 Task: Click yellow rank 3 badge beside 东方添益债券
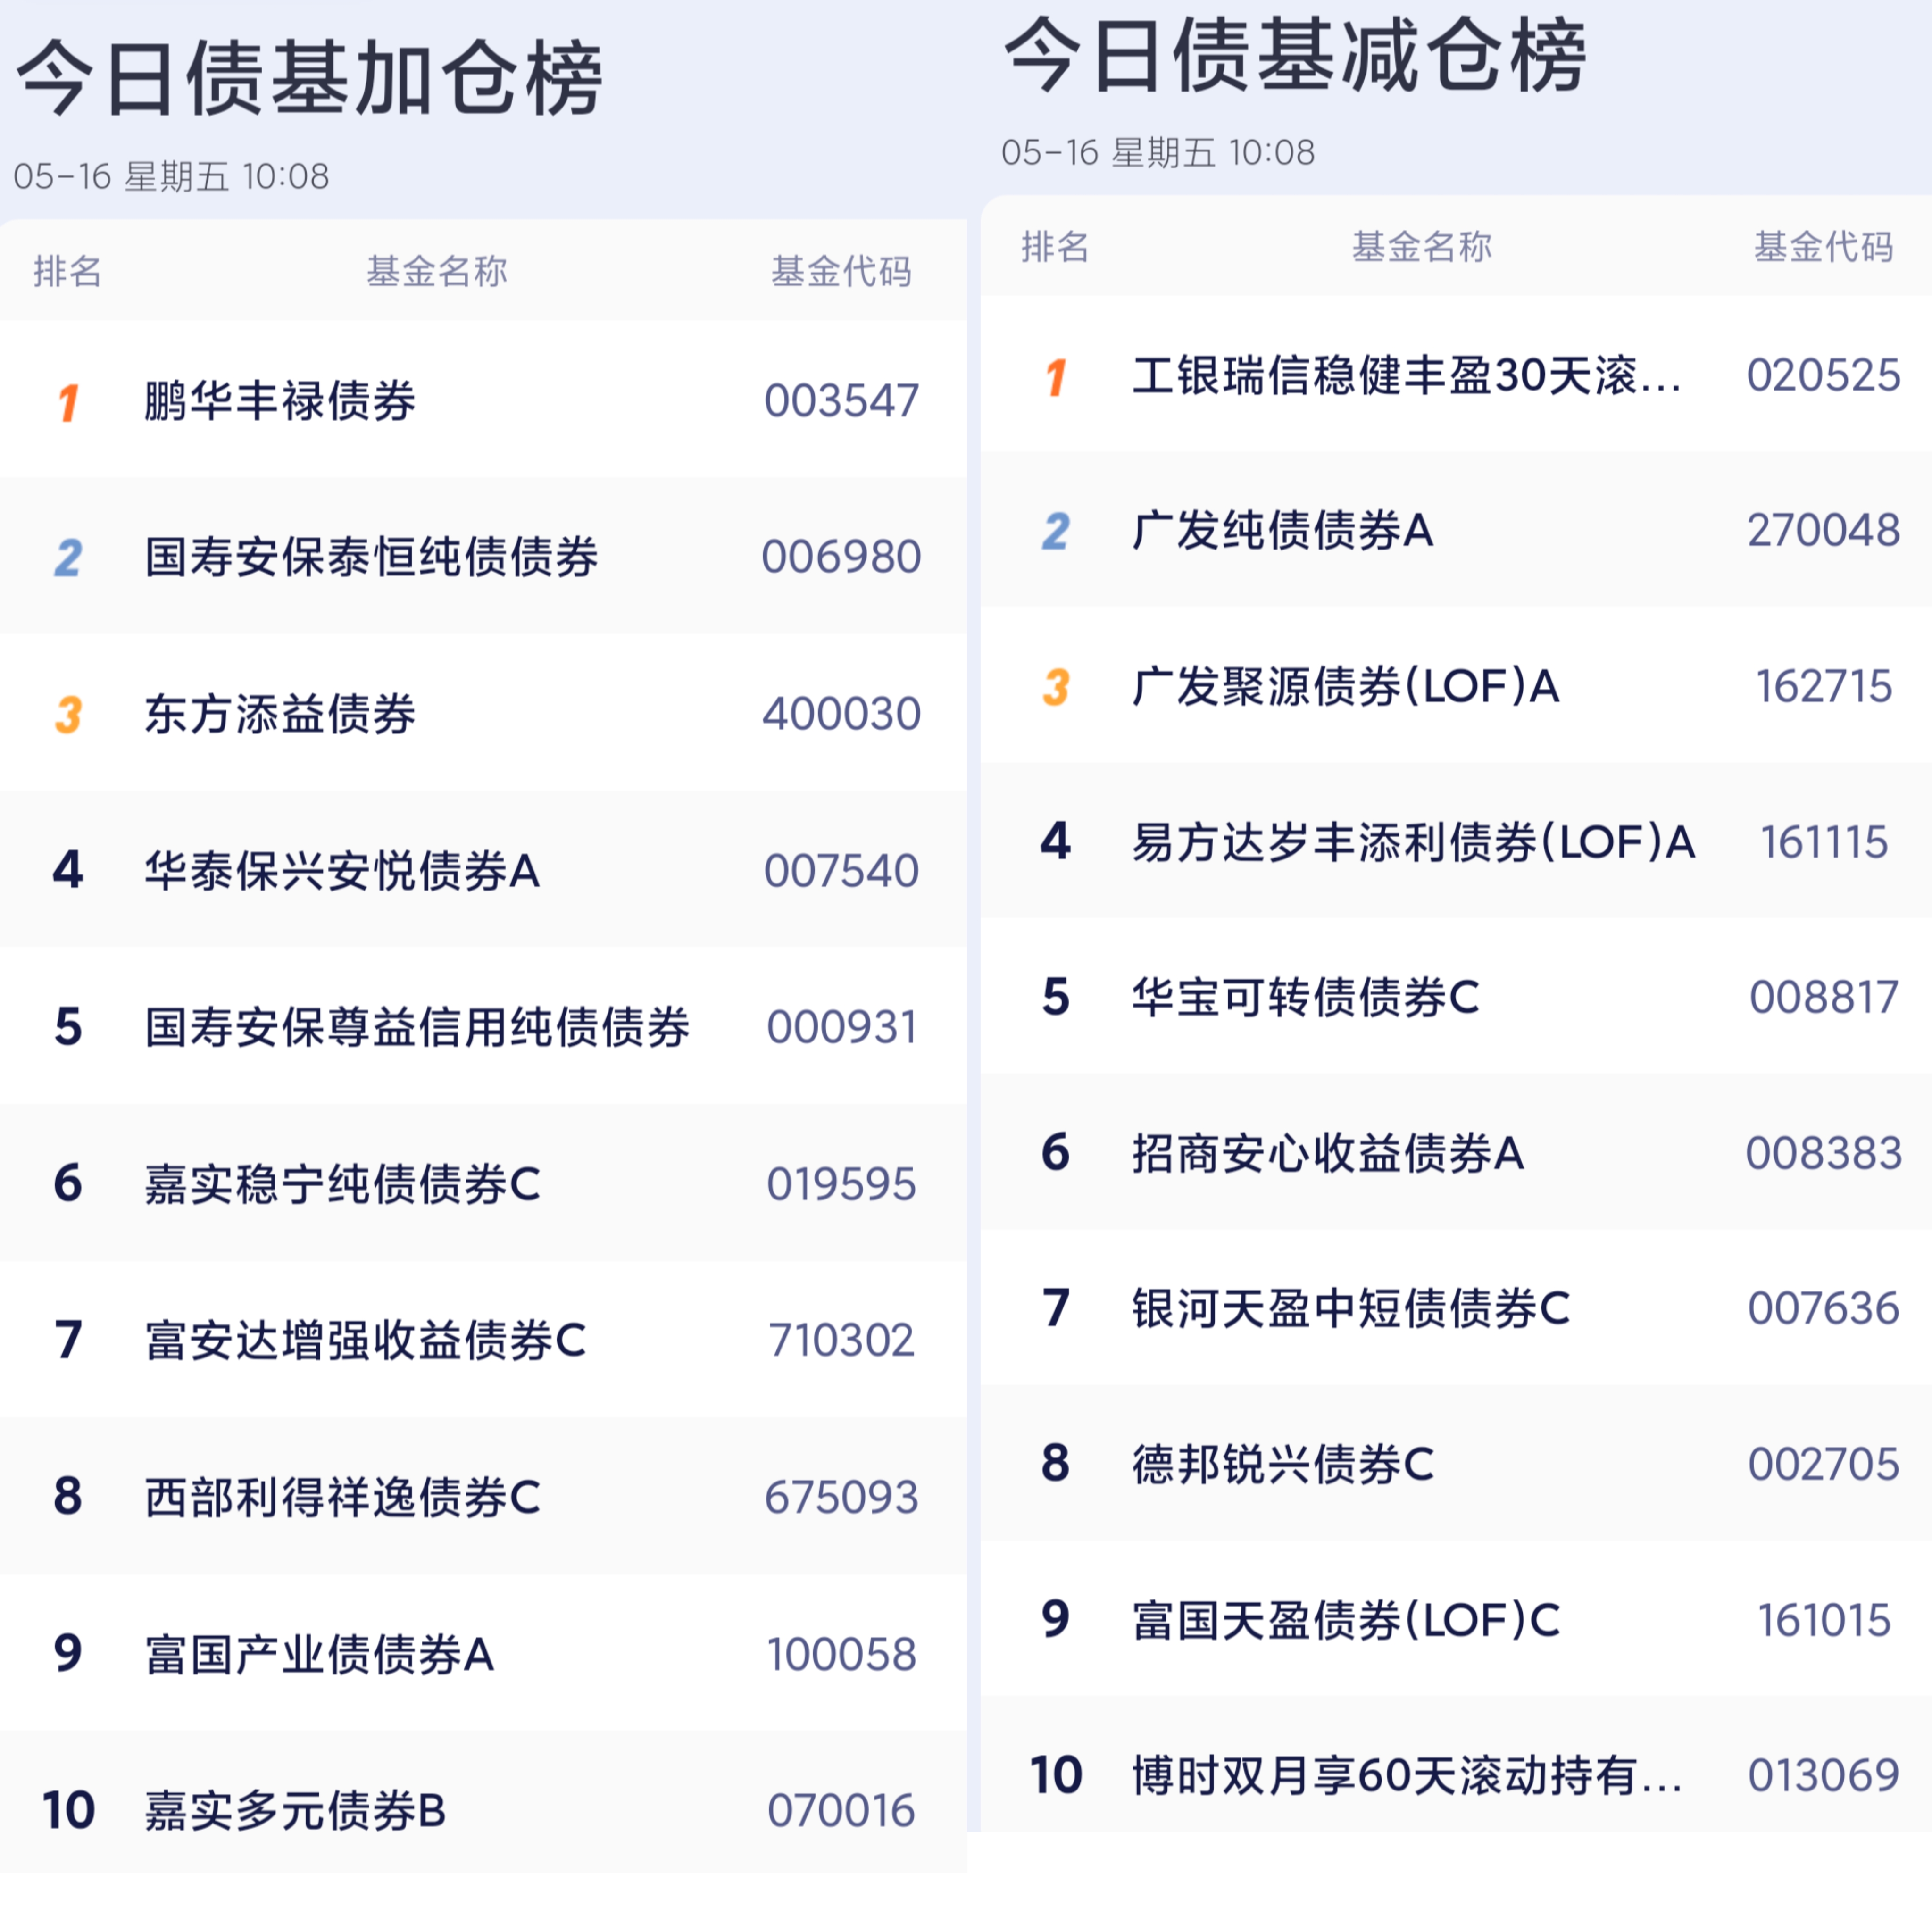(x=68, y=714)
